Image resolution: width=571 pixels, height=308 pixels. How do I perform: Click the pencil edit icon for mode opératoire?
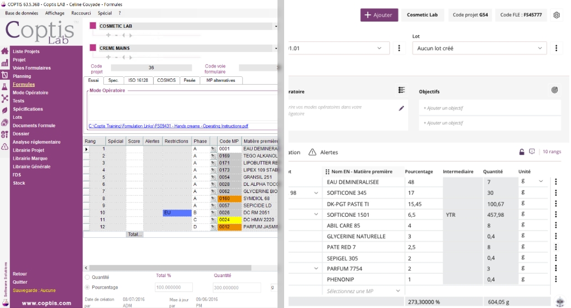point(401,108)
